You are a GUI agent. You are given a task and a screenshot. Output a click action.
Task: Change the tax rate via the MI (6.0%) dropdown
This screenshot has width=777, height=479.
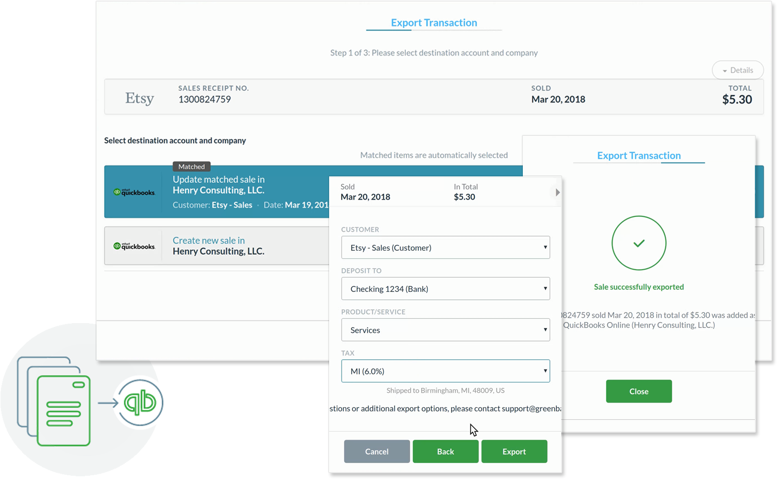tap(445, 371)
